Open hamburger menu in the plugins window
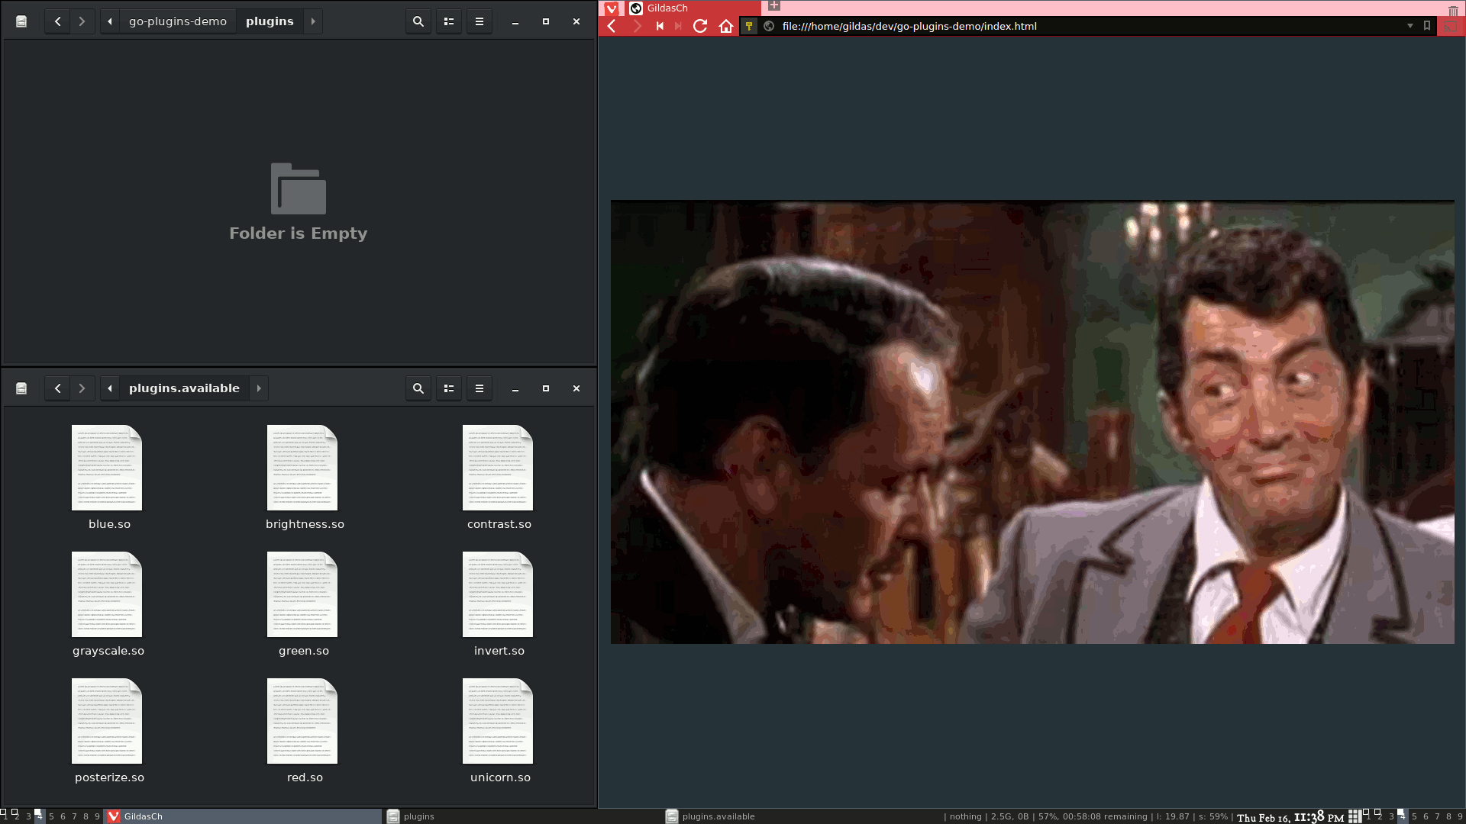Screen dimensions: 1466x824 click(x=480, y=21)
